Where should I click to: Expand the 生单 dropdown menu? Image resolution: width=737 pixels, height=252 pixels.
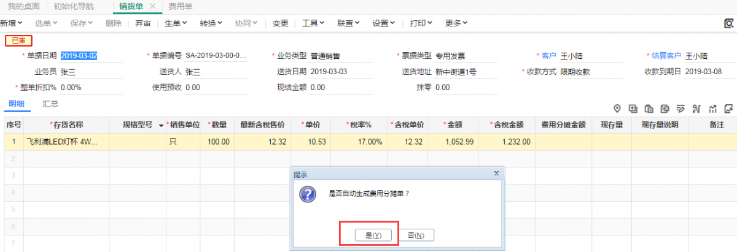176,23
